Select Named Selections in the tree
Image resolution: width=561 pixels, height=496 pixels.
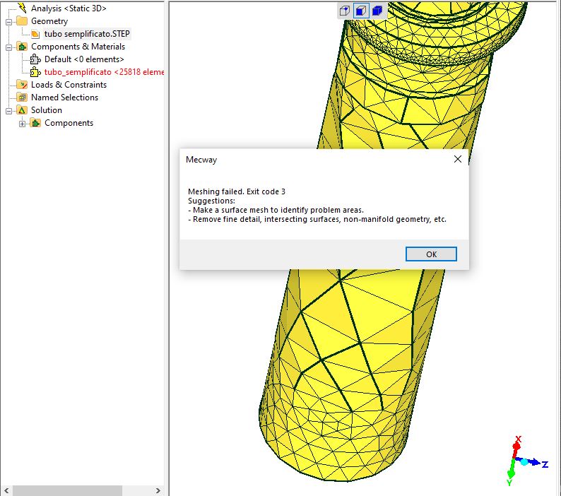click(64, 98)
